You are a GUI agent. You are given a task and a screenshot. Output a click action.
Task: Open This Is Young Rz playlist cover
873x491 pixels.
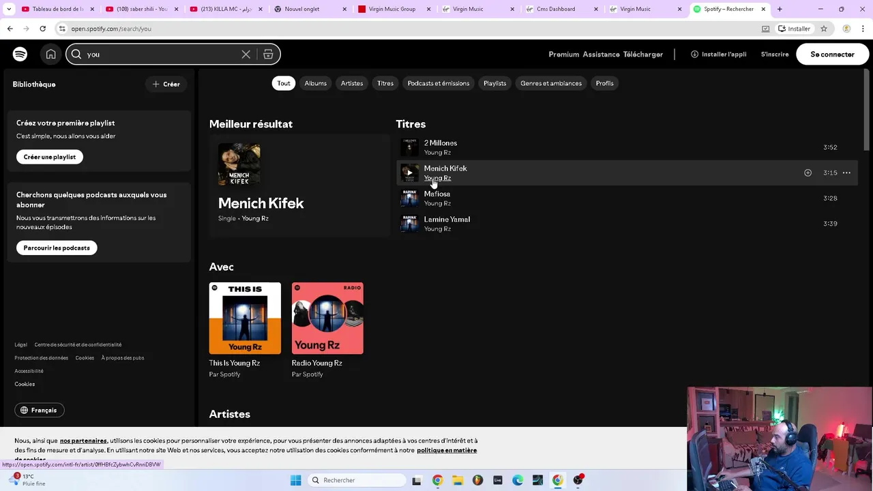(245, 318)
